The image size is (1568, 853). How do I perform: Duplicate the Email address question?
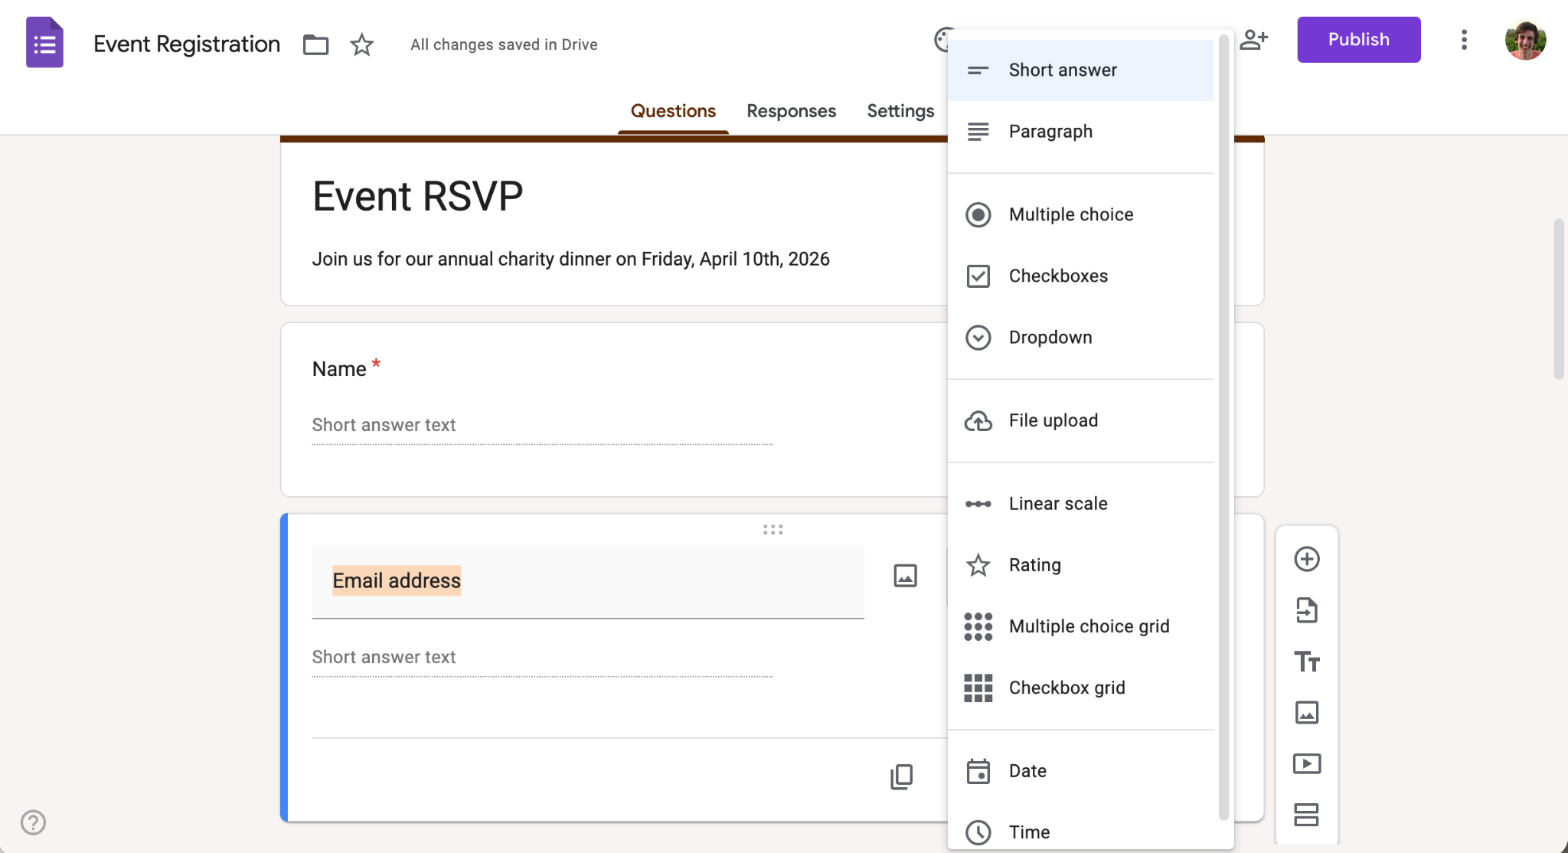click(x=902, y=776)
